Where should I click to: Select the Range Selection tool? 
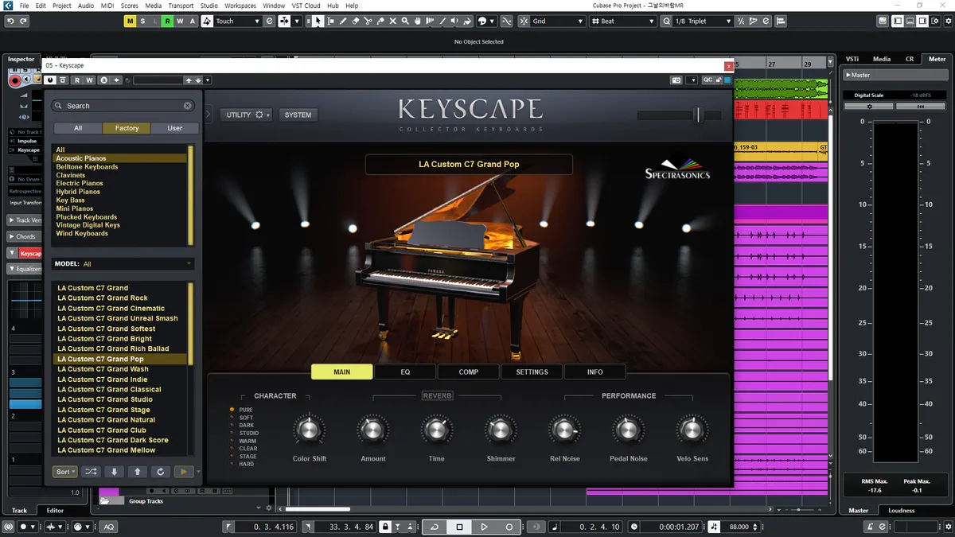coord(330,21)
